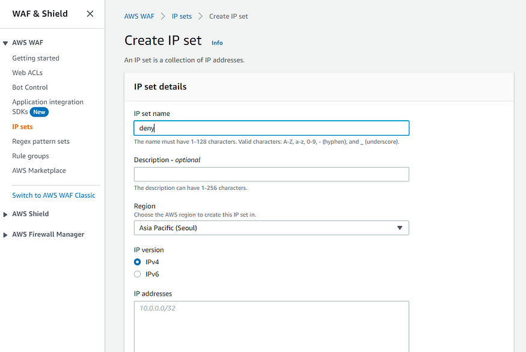Go to Web ACLs page
Image resolution: width=526 pixels, height=352 pixels.
pyautogui.click(x=27, y=73)
